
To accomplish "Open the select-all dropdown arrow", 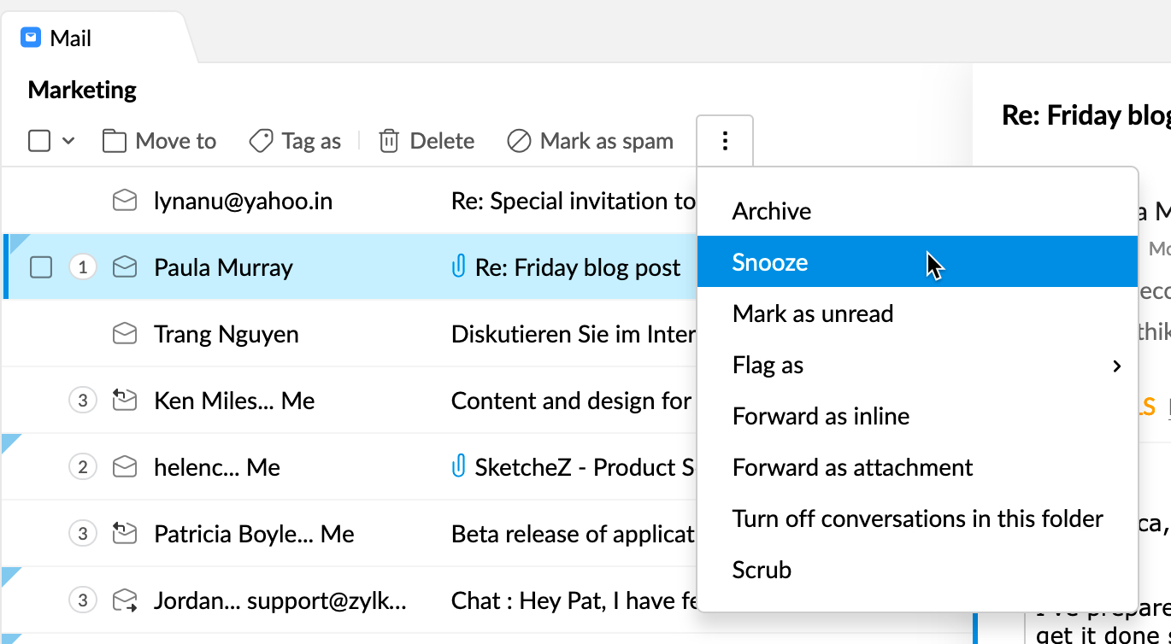I will pos(68,141).
